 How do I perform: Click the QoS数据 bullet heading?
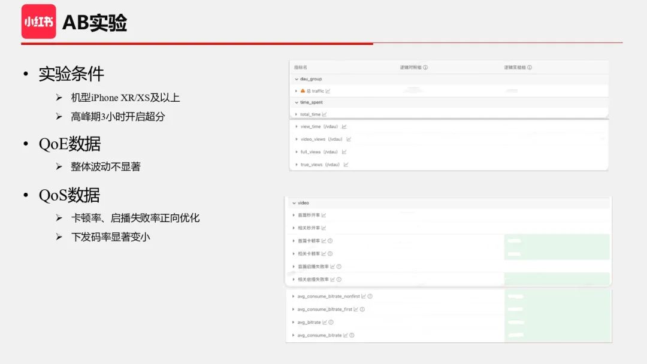coord(69,195)
